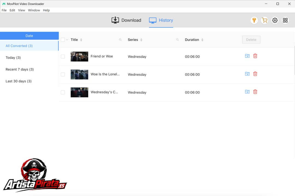The width and height of the screenshot is (295, 196).
Task: Filter by Recent 7 days (3)
Action: (x=29, y=69)
